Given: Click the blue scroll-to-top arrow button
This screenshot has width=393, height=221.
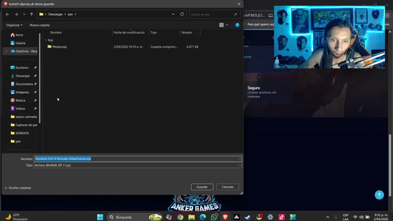Looking at the screenshot, I should 379,195.
